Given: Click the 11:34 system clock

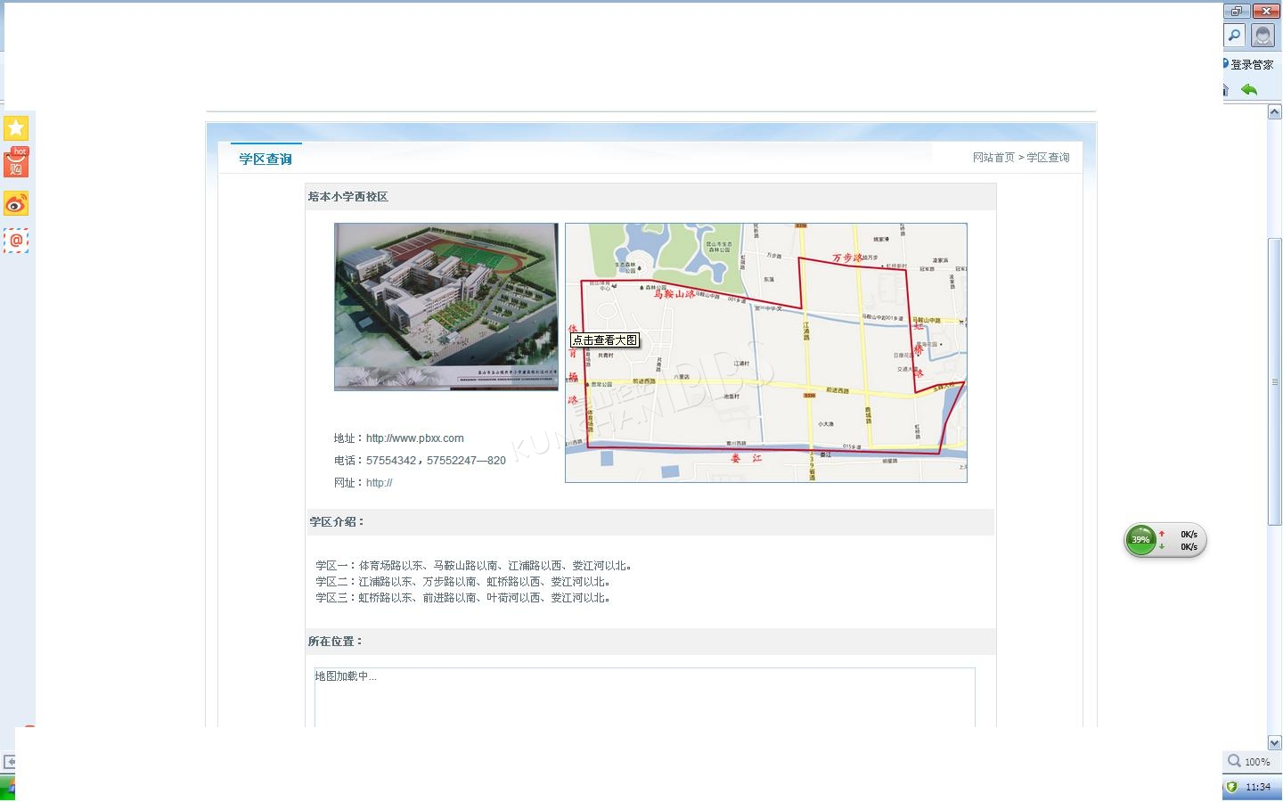Looking at the screenshot, I should 1258,787.
